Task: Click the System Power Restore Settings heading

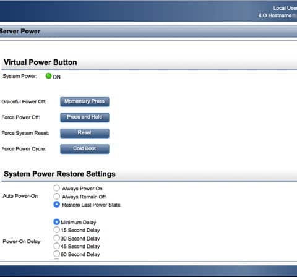Action: click(59, 174)
